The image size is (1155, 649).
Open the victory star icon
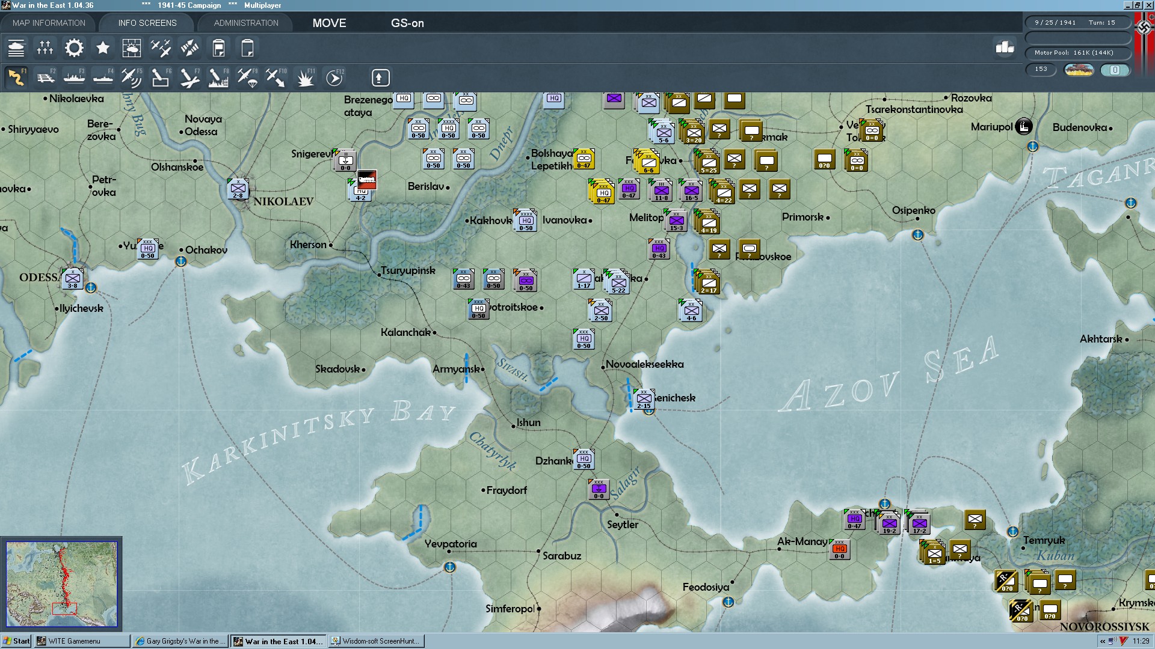click(103, 48)
